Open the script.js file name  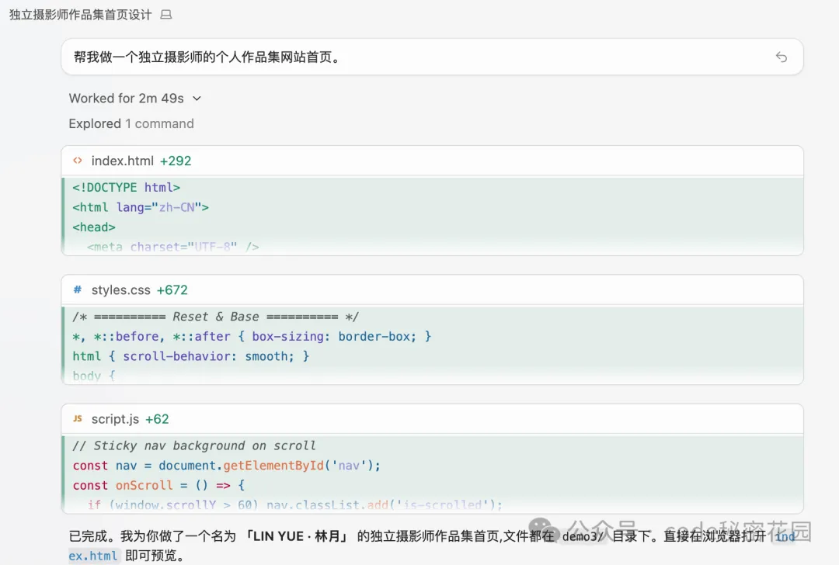tap(115, 419)
